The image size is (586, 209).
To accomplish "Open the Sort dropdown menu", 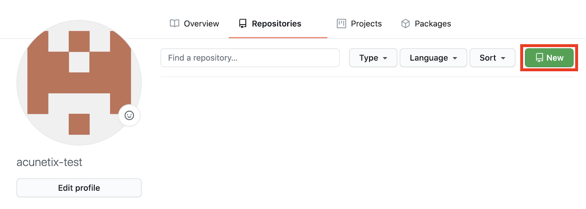I will pyautogui.click(x=493, y=58).
